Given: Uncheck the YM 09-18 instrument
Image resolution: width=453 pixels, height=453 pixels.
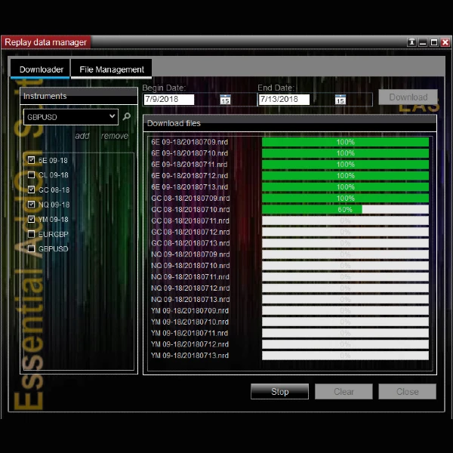Looking at the screenshot, I should click(x=31, y=219).
